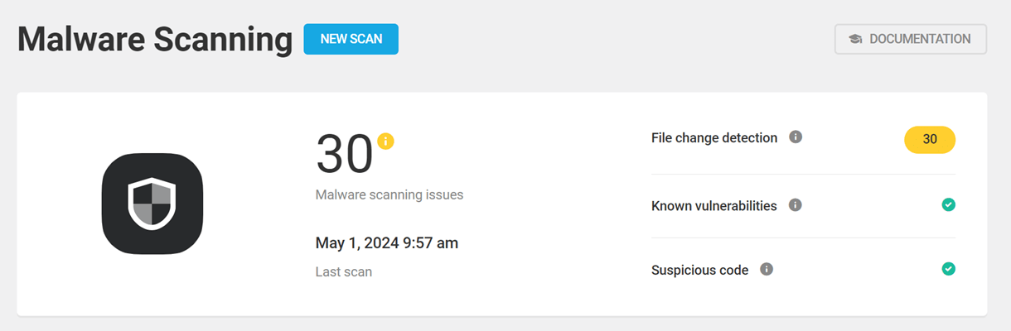Select the File change detection row label
The width and height of the screenshot is (1011, 331).
pos(714,138)
